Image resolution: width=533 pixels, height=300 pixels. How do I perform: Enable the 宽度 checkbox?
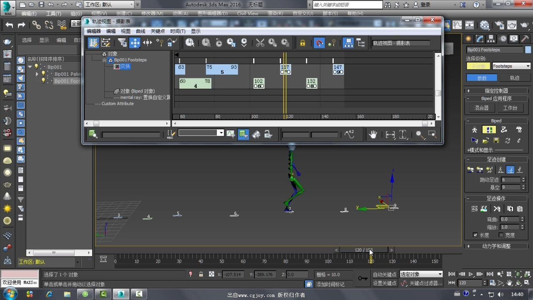501,235
